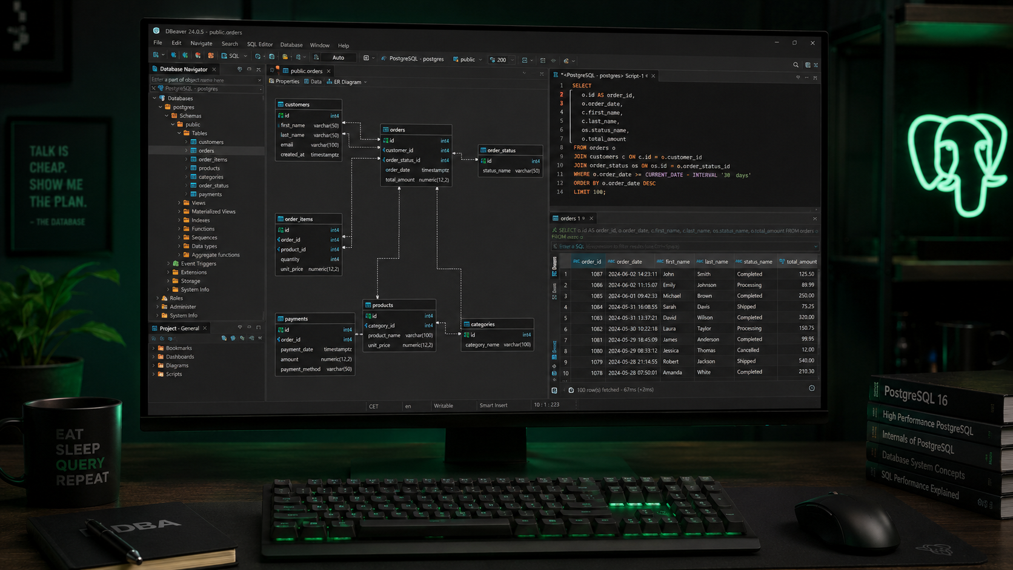Click the order_status entity header in diagram

point(510,150)
